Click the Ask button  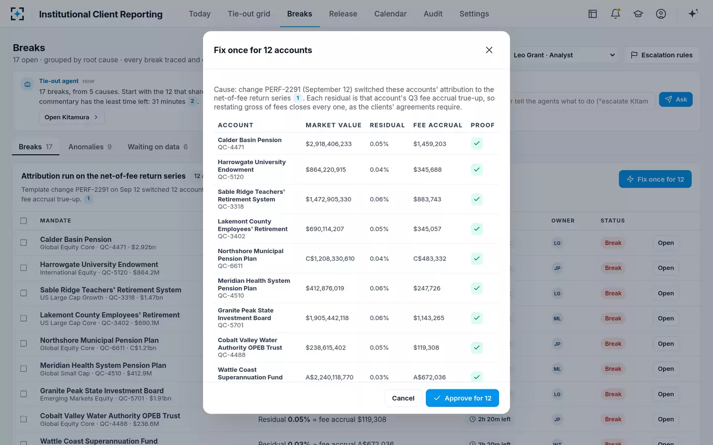click(676, 99)
